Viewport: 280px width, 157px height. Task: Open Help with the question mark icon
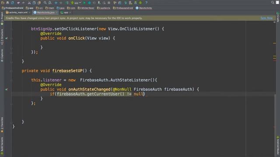pos(146,3)
